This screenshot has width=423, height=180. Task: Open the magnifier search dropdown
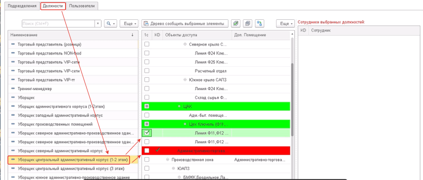coord(110,23)
